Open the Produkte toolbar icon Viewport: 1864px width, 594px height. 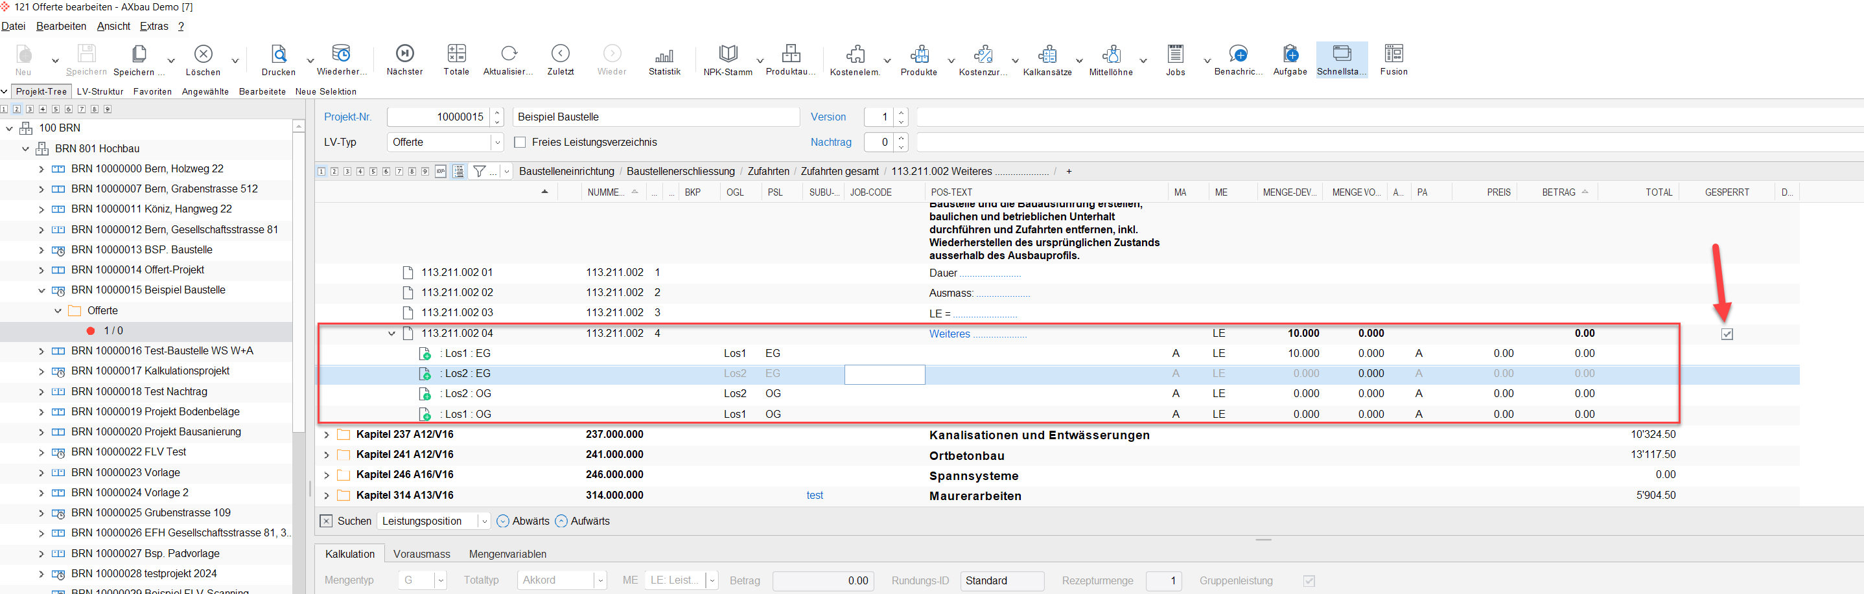(919, 54)
